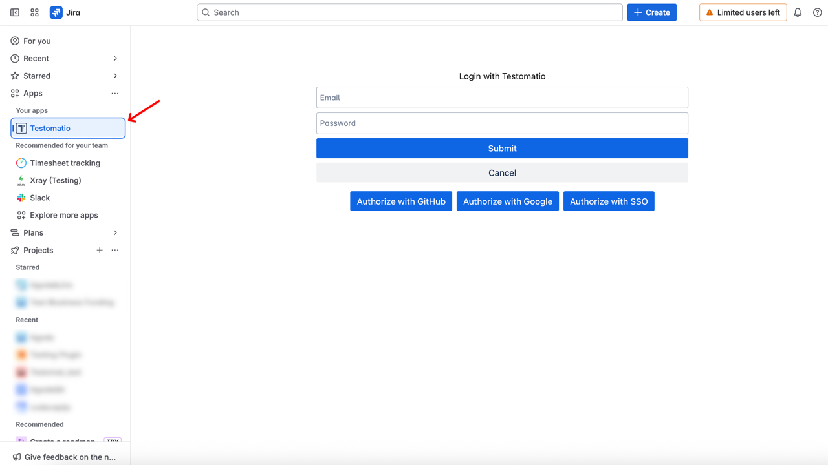Open the notifications bell

point(798,12)
